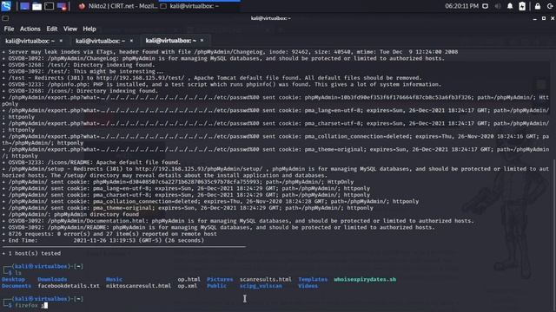Click the 'ls' command at prompt
556x312 pixels.
click(17, 273)
